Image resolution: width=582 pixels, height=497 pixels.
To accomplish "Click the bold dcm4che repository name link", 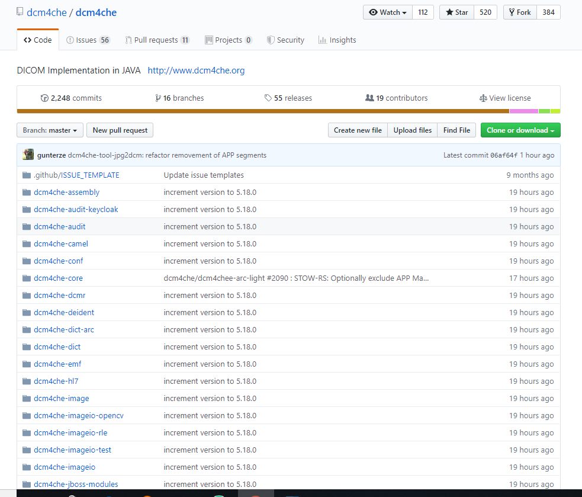I will click(96, 12).
